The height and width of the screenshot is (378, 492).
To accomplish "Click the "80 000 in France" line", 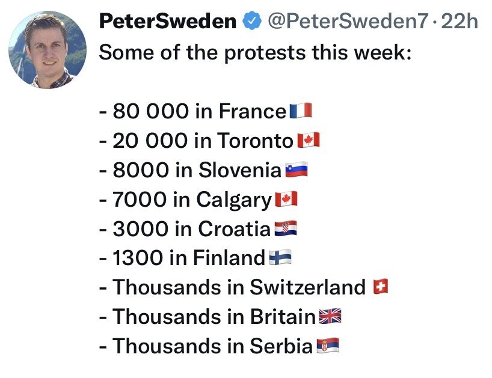I will (x=192, y=111).
